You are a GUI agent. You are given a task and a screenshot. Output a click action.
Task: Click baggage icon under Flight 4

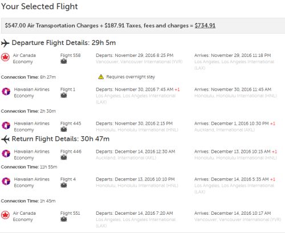click(x=64, y=185)
